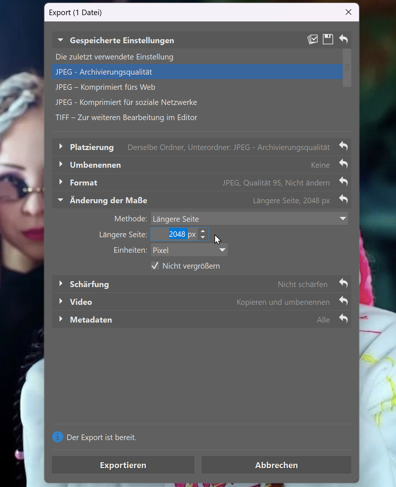Reset the Metadaten section with its undo arrow
Screen dimensions: 396x487
343,319
